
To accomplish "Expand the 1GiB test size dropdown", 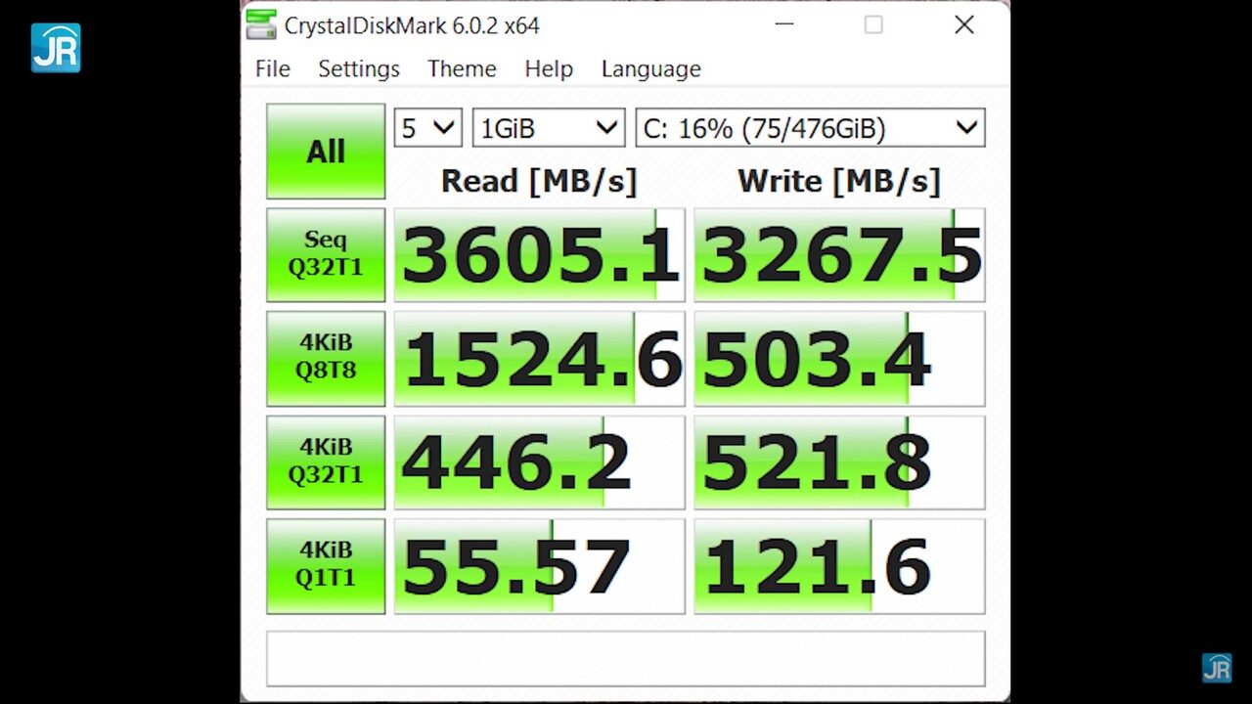I will (x=549, y=128).
